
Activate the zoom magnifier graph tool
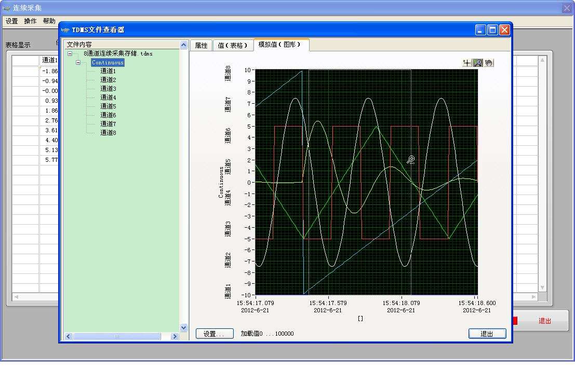coord(478,63)
